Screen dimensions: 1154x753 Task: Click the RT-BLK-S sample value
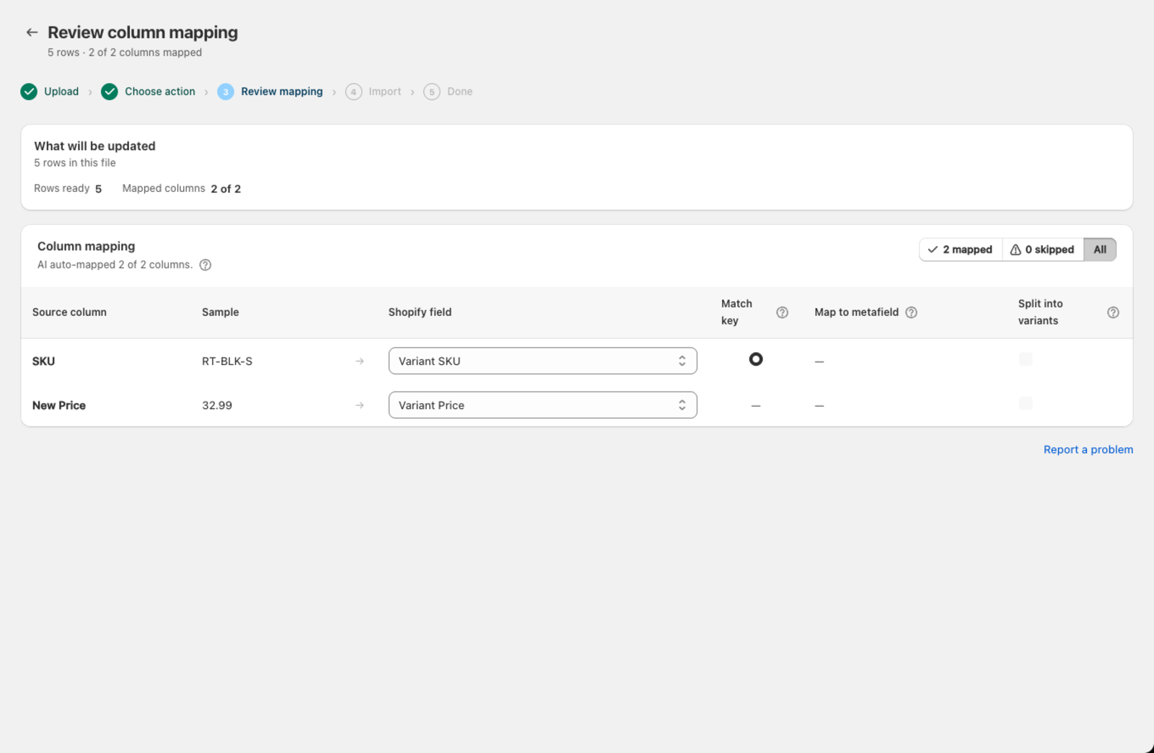click(227, 361)
